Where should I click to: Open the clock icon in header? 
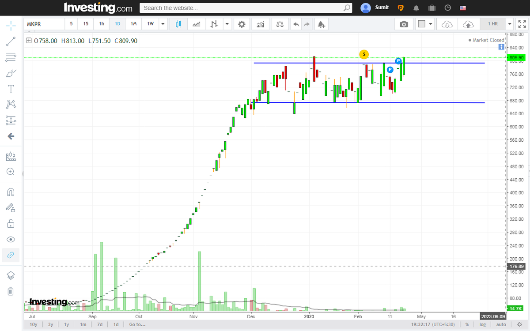[448, 8]
